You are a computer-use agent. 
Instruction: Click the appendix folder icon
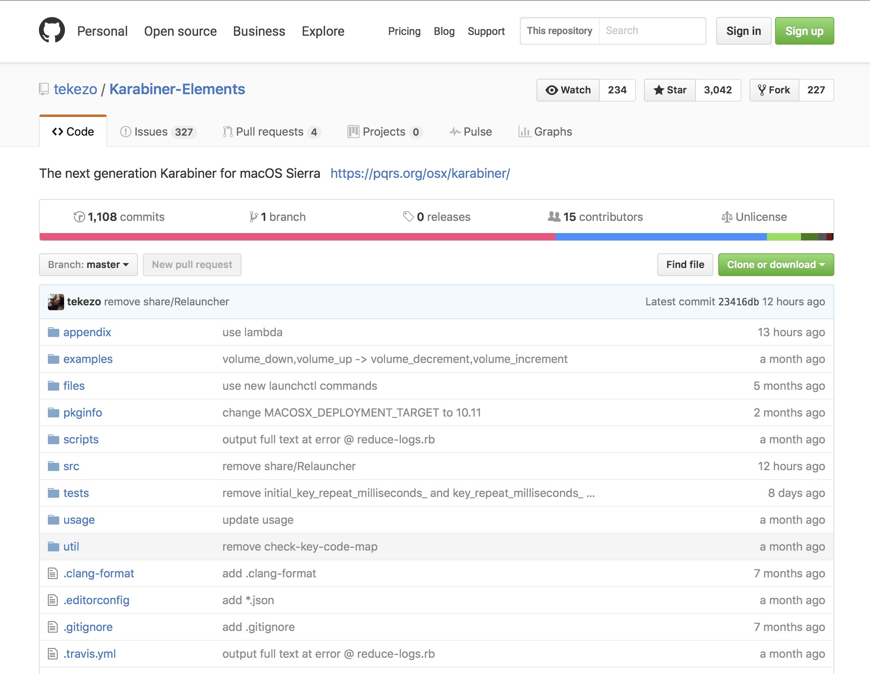54,333
